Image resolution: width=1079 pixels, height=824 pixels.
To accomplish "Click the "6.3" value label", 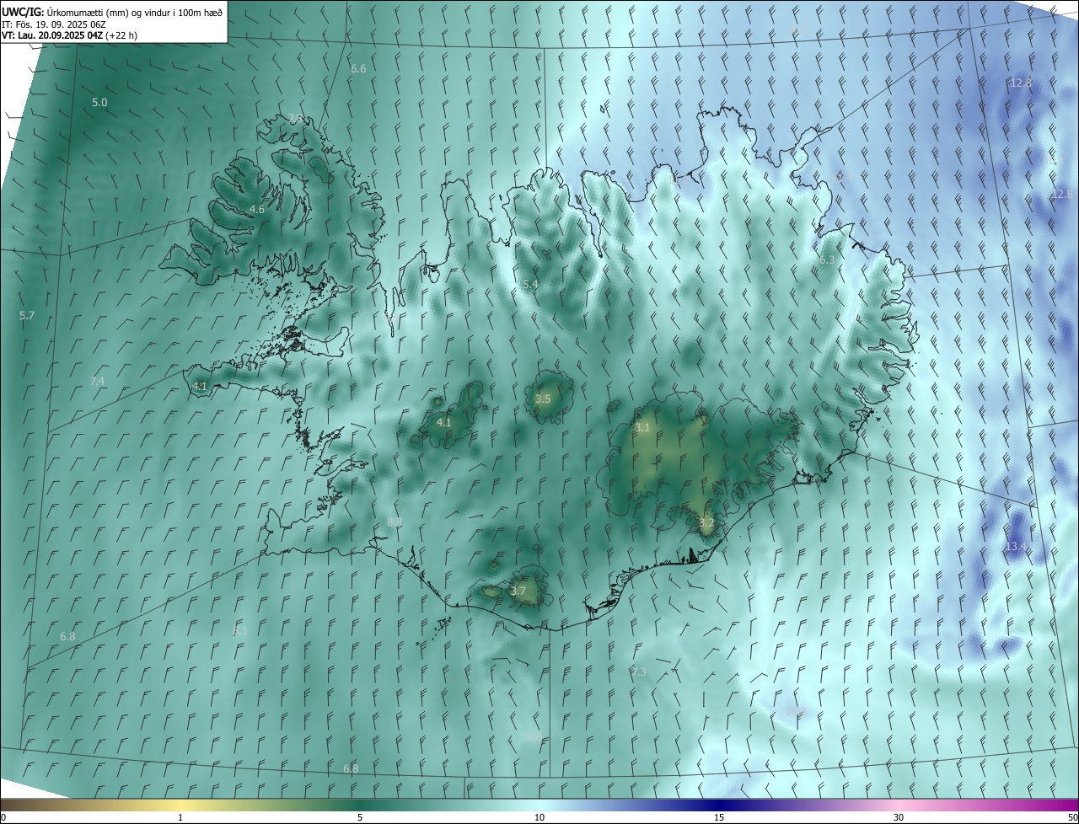I will tap(827, 260).
